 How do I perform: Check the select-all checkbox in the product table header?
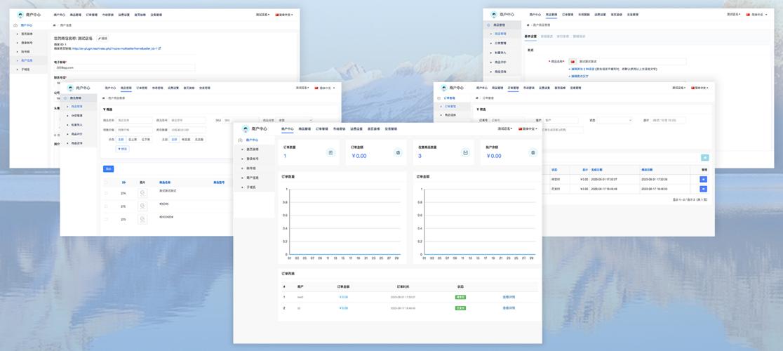click(x=107, y=182)
